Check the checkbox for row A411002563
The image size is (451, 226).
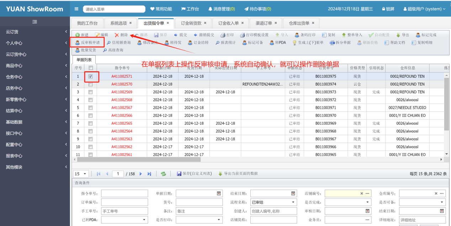point(90,139)
